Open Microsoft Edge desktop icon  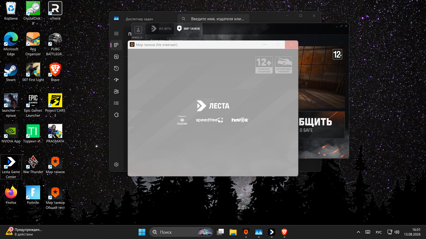(11, 44)
